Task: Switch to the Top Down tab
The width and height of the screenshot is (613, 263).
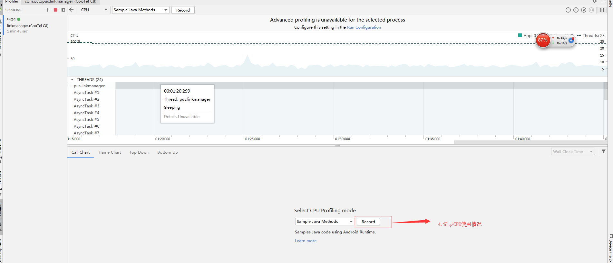Action: click(x=139, y=152)
